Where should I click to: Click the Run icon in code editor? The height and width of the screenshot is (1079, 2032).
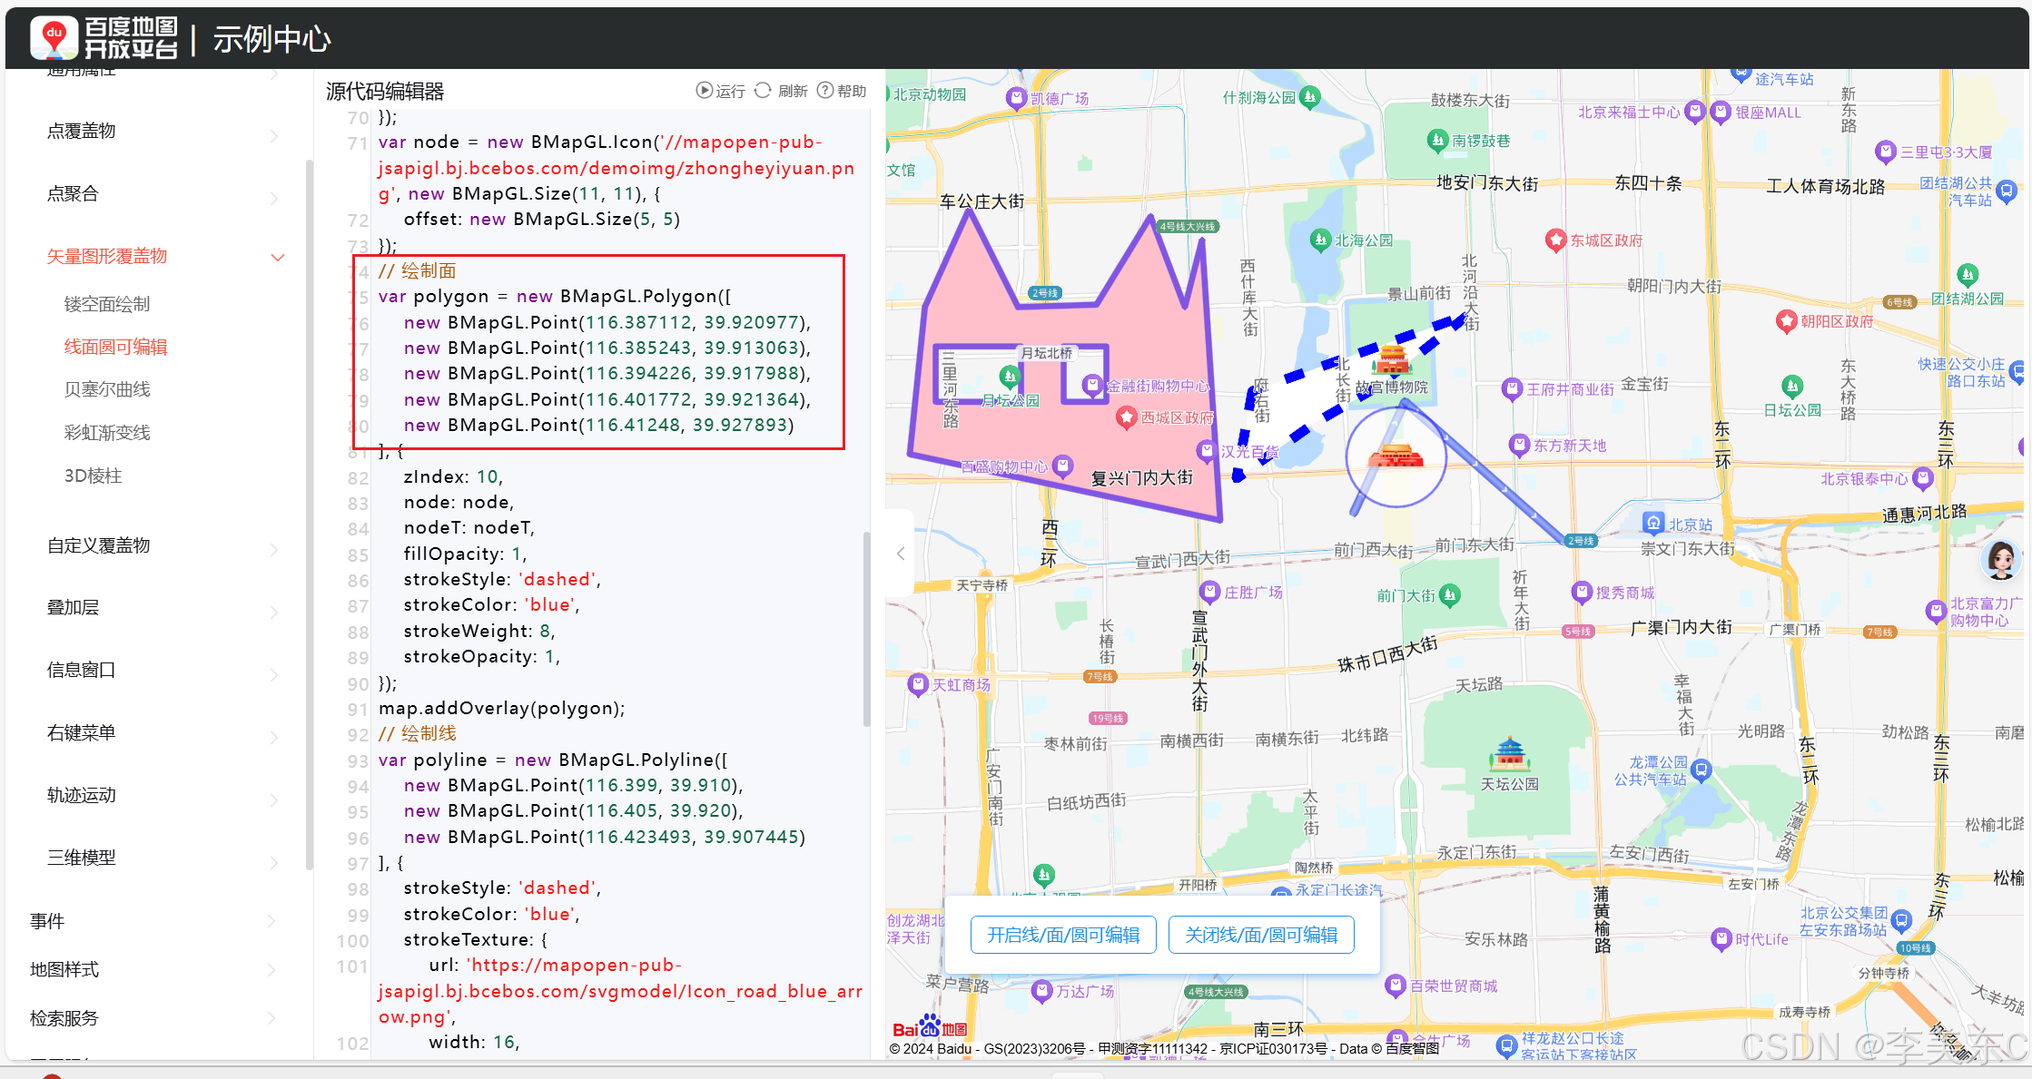pyautogui.click(x=704, y=91)
